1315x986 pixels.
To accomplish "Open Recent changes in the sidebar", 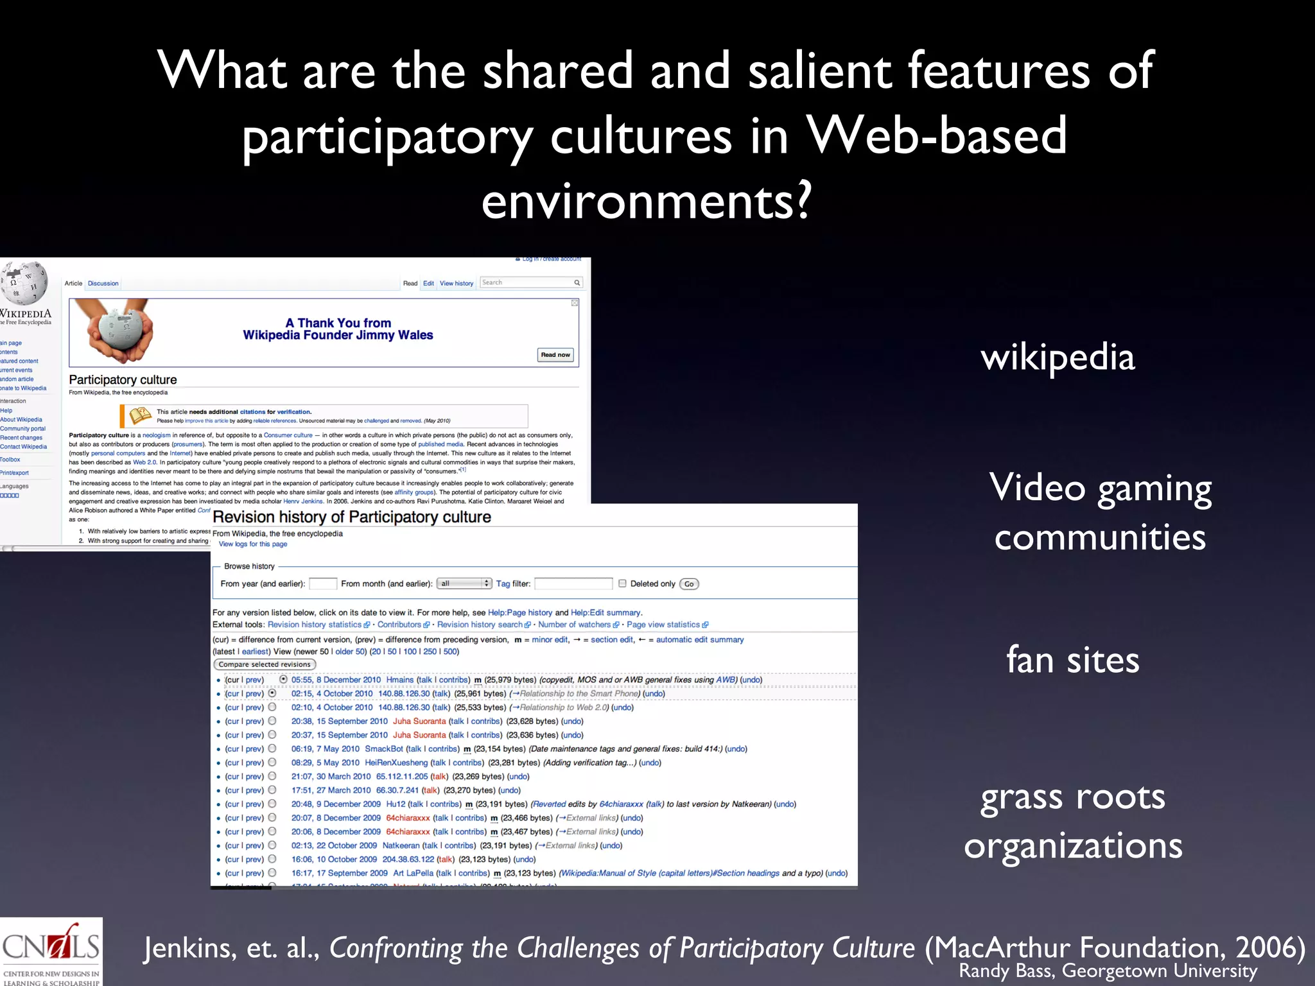I will [21, 438].
